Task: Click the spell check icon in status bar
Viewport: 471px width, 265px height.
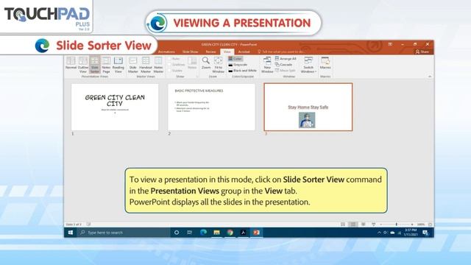Action: [88, 224]
